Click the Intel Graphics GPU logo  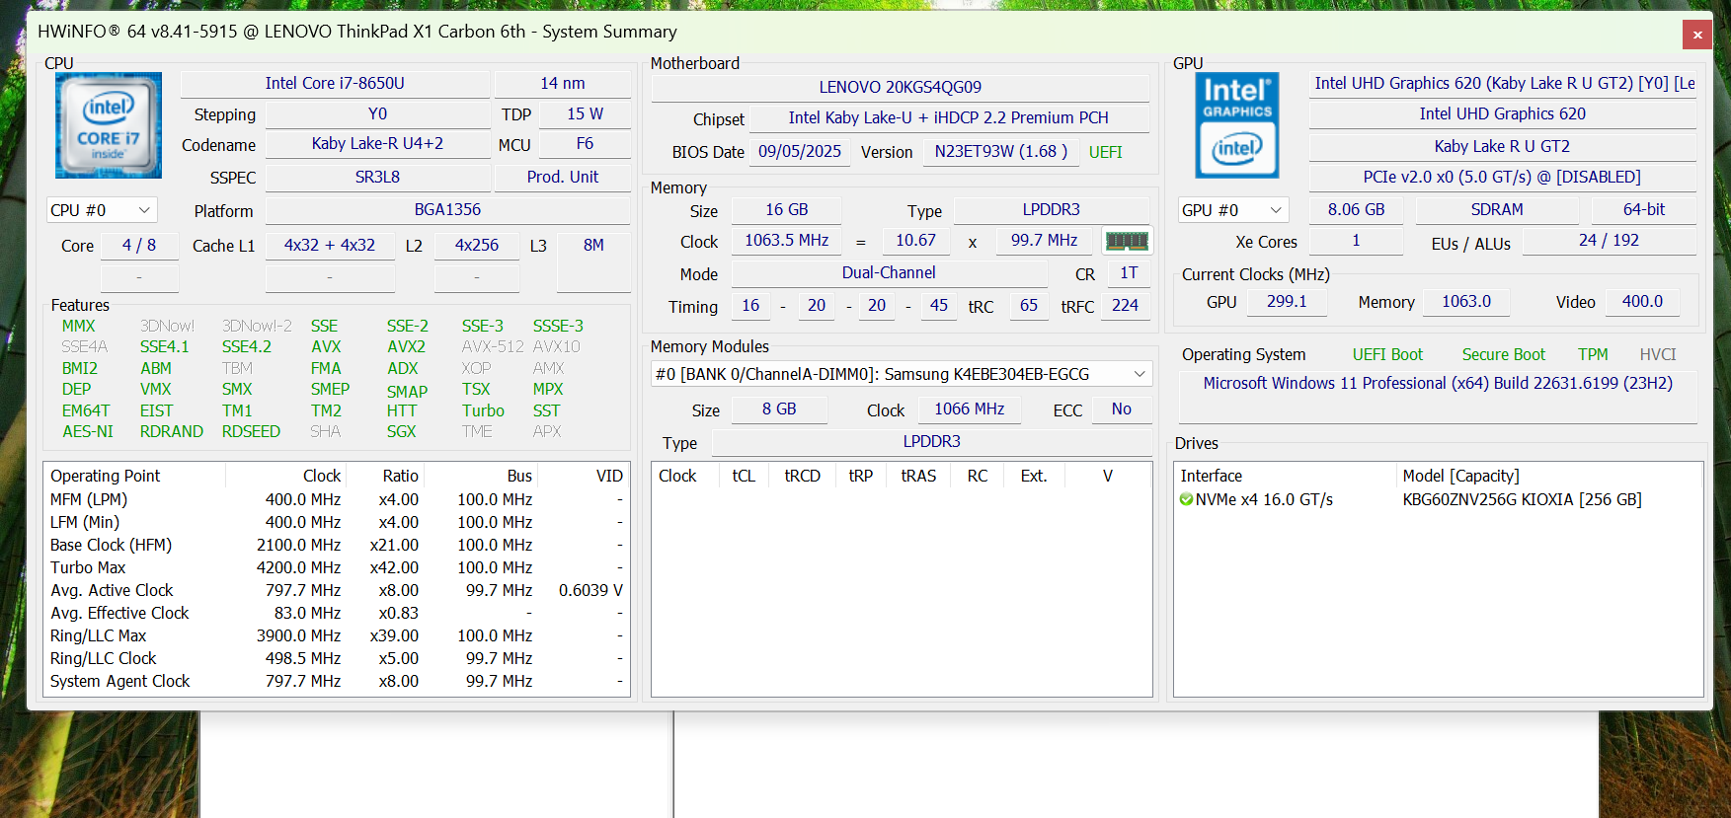[x=1237, y=125]
